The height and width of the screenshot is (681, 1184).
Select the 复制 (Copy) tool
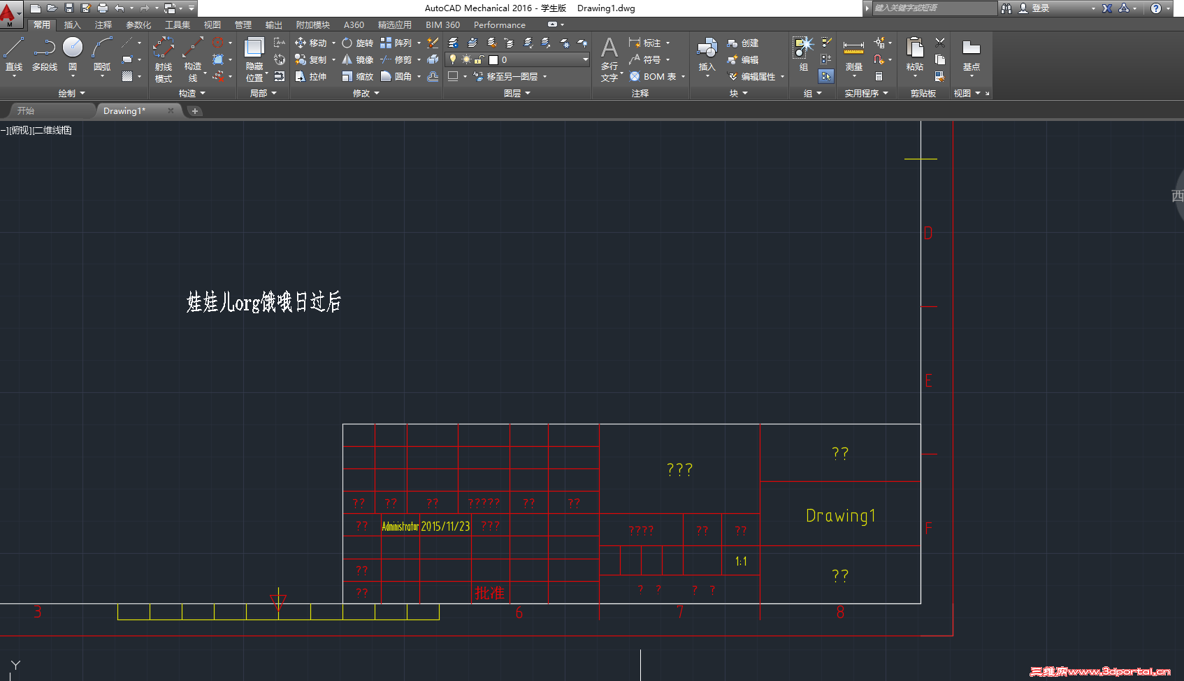click(x=311, y=59)
